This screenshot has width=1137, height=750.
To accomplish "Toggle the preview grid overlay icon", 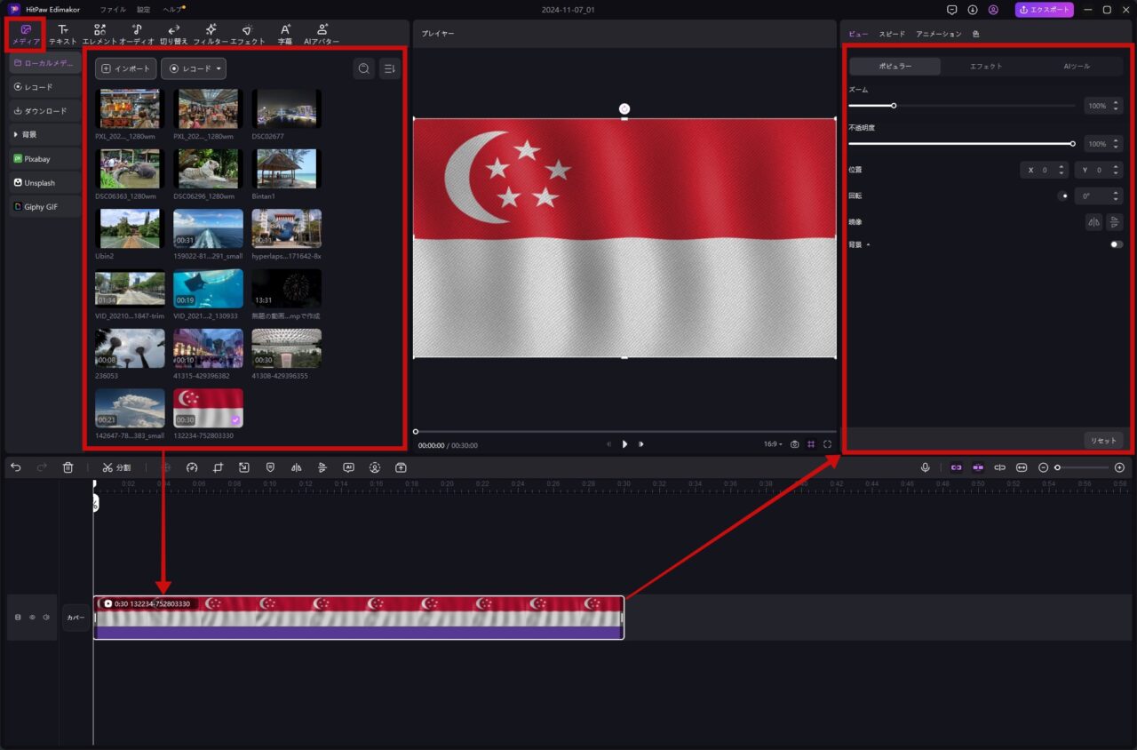I will tap(810, 444).
